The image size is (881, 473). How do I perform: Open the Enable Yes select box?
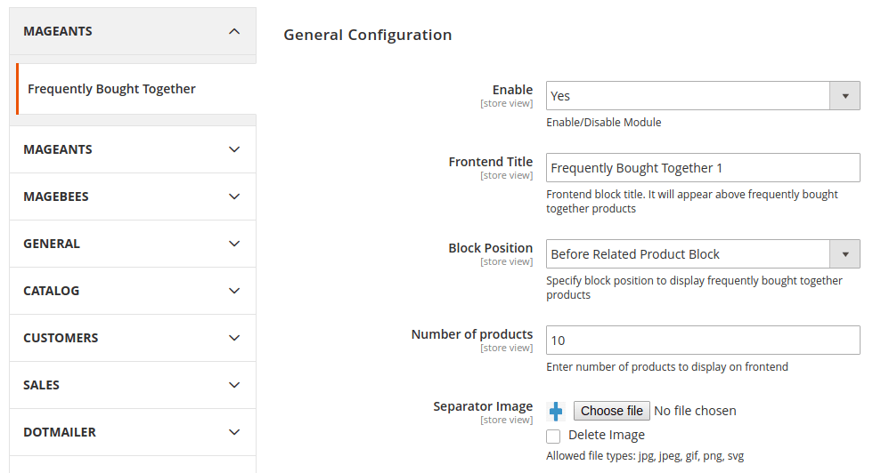point(703,96)
